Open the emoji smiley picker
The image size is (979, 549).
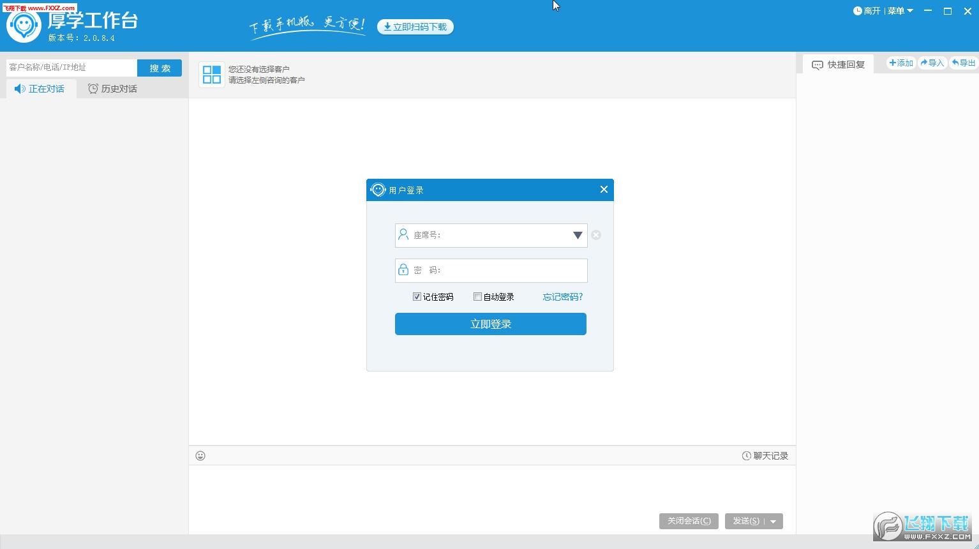[x=200, y=456]
